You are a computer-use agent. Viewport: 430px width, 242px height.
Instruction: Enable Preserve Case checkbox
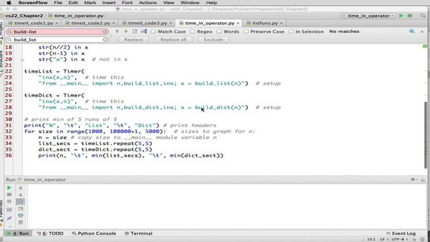tap(246, 32)
